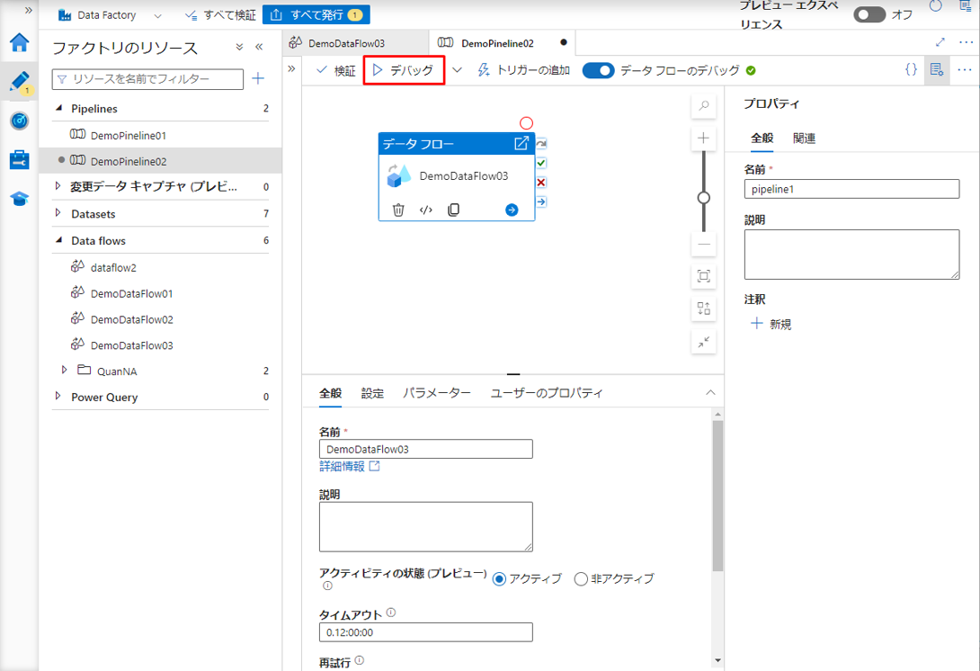
Task: Expand the left navigation with double chevron
Action: tap(29, 10)
